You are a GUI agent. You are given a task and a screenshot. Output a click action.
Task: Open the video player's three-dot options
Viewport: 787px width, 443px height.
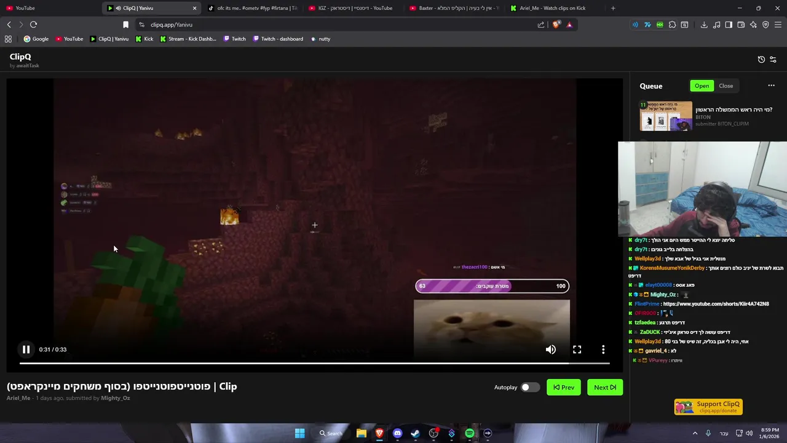point(603,349)
